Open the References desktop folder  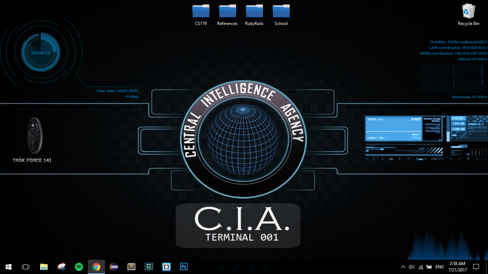228,15
